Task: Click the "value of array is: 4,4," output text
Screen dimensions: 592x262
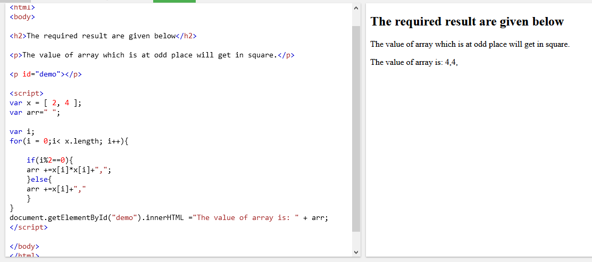Action: [x=414, y=62]
